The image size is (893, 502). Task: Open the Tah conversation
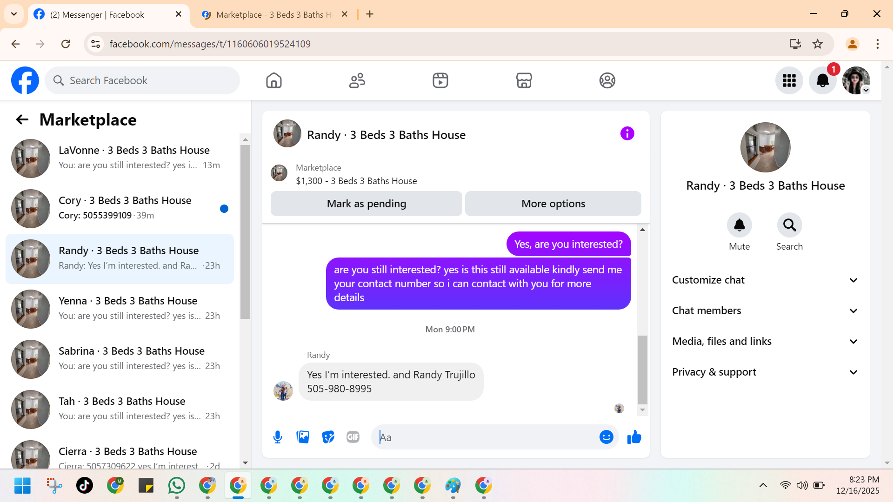120,410
